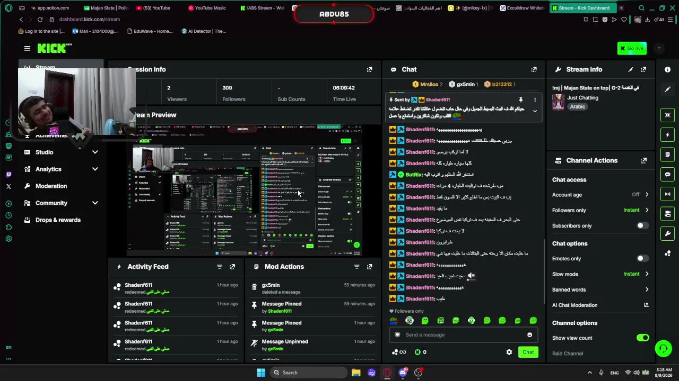The height and width of the screenshot is (381, 679).
Task: Pop out the Channel Actions panel
Action: pos(643,160)
